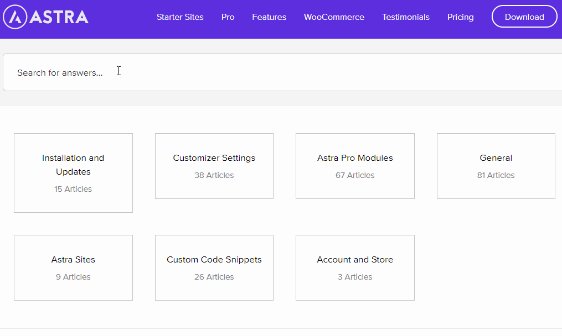Click the Astra circular logo icon
Viewport: 562px width, 336px height.
(x=14, y=17)
